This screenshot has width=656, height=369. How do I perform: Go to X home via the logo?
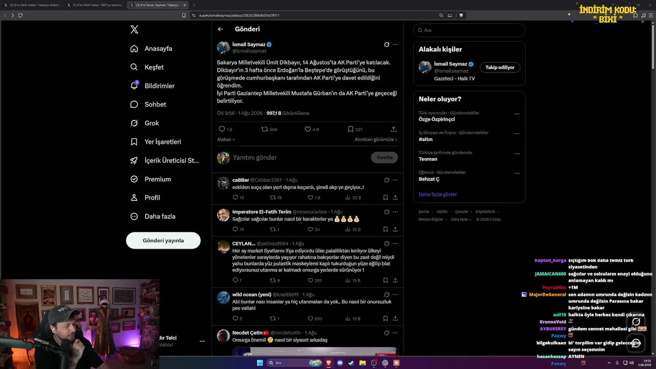(x=134, y=30)
